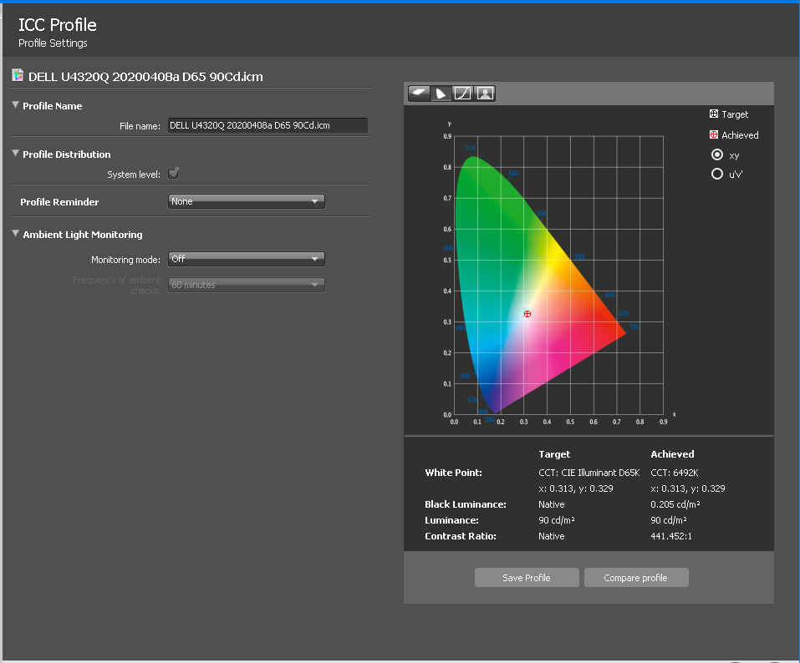Click the achieved CCT: 6492K value
The width and height of the screenshot is (800, 663).
[x=675, y=473]
